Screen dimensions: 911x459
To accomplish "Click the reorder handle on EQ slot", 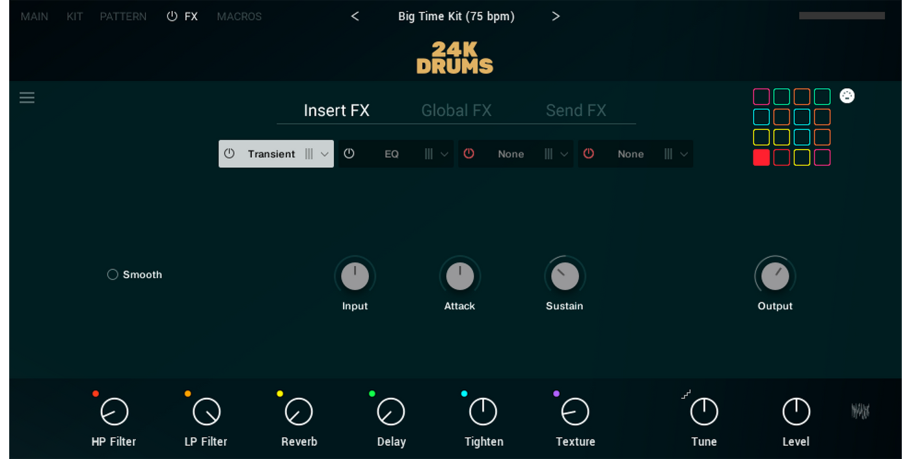I will pyautogui.click(x=429, y=154).
